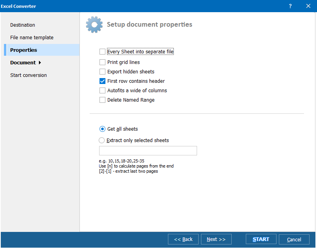This screenshot has height=248, width=317.
Task: Expand the Document section in the sidebar
Action: [24, 62]
